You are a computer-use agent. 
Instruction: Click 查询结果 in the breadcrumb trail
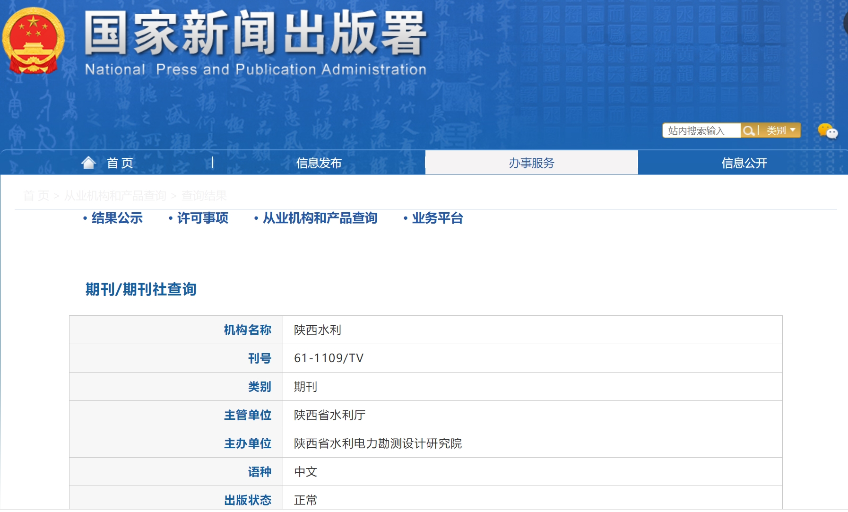(204, 196)
